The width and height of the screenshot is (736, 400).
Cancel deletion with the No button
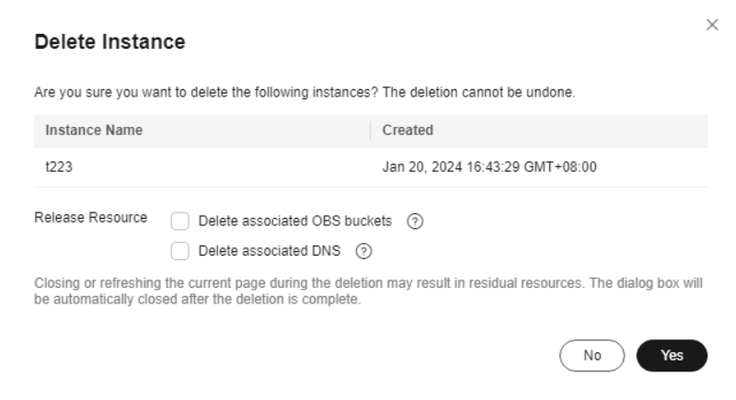592,356
